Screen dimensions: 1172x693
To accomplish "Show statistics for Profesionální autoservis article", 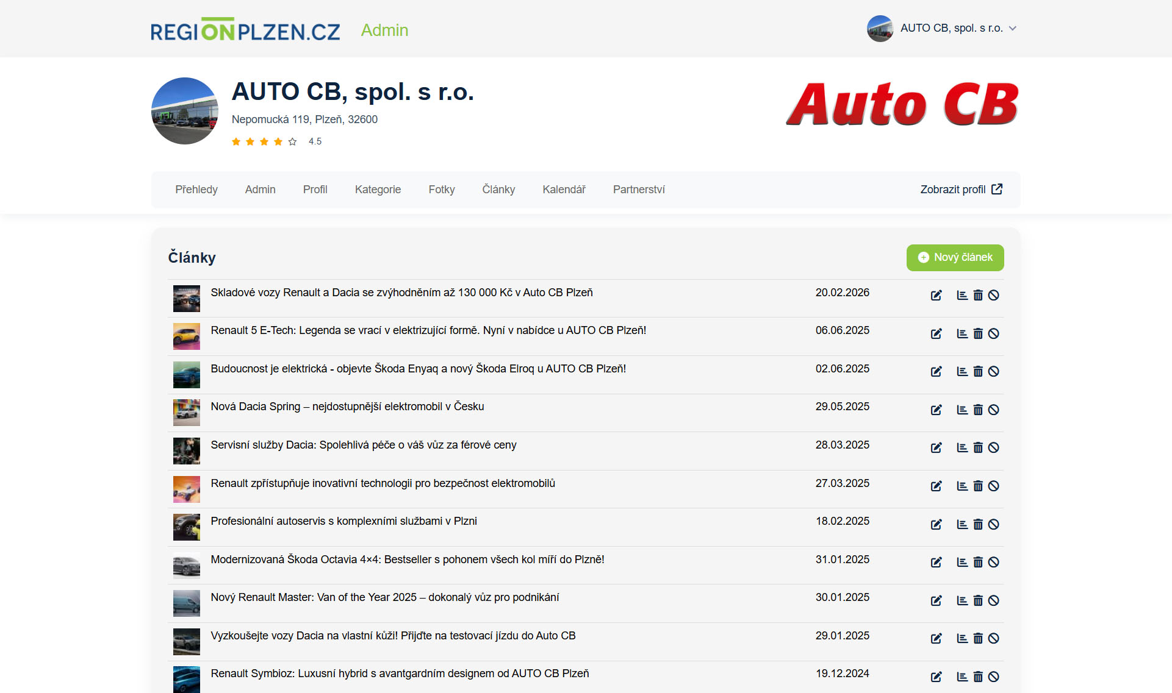I will pyautogui.click(x=962, y=525).
